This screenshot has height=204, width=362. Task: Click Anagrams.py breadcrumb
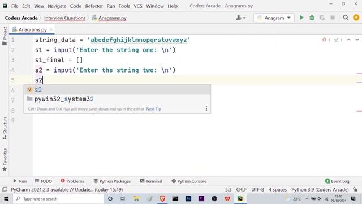click(x=109, y=18)
